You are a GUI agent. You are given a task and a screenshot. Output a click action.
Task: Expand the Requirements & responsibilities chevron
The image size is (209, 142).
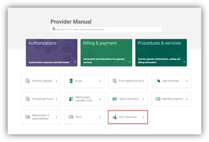pos(57,117)
